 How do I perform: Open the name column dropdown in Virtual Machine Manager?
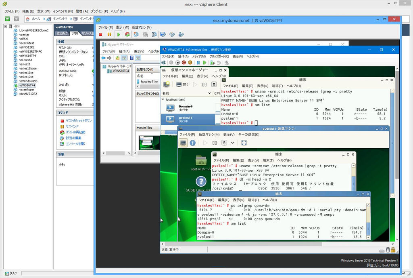point(209,93)
